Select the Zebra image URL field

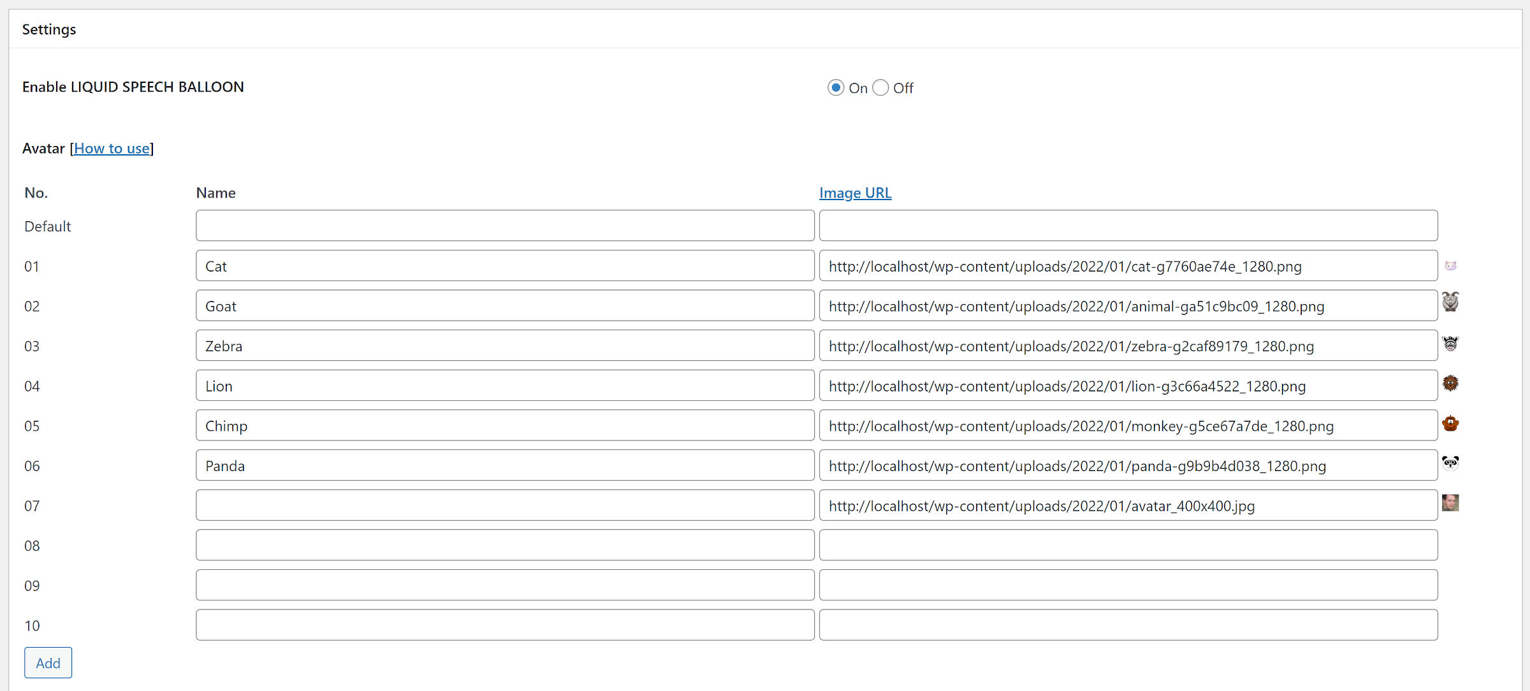coord(1128,345)
